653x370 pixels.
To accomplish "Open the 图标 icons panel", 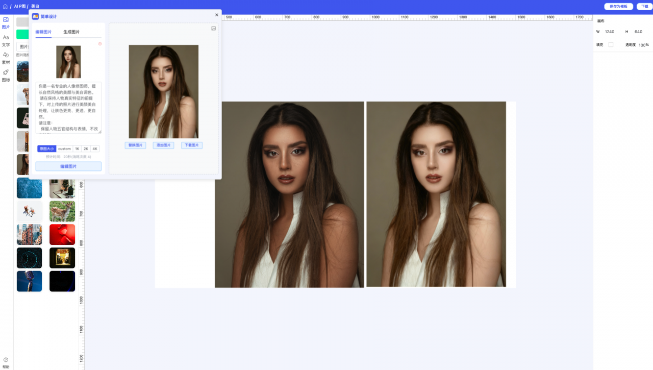I will tap(6, 75).
